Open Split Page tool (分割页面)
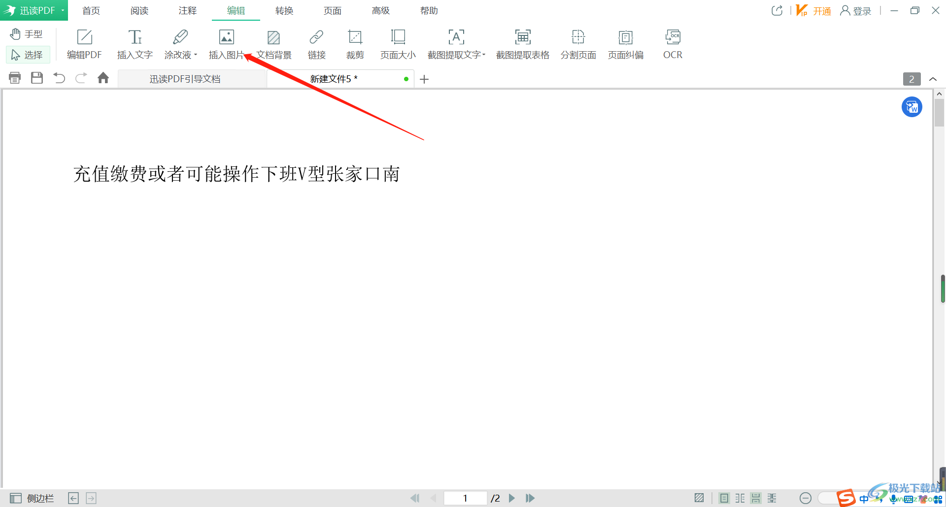The width and height of the screenshot is (946, 507). 578,44
